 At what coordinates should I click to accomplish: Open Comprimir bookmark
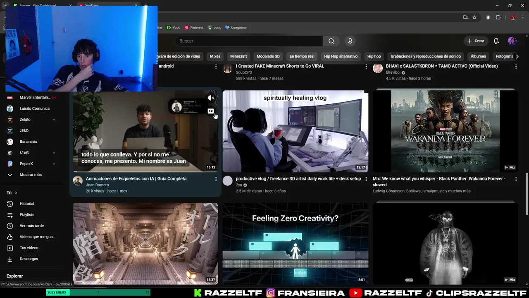(x=236, y=28)
